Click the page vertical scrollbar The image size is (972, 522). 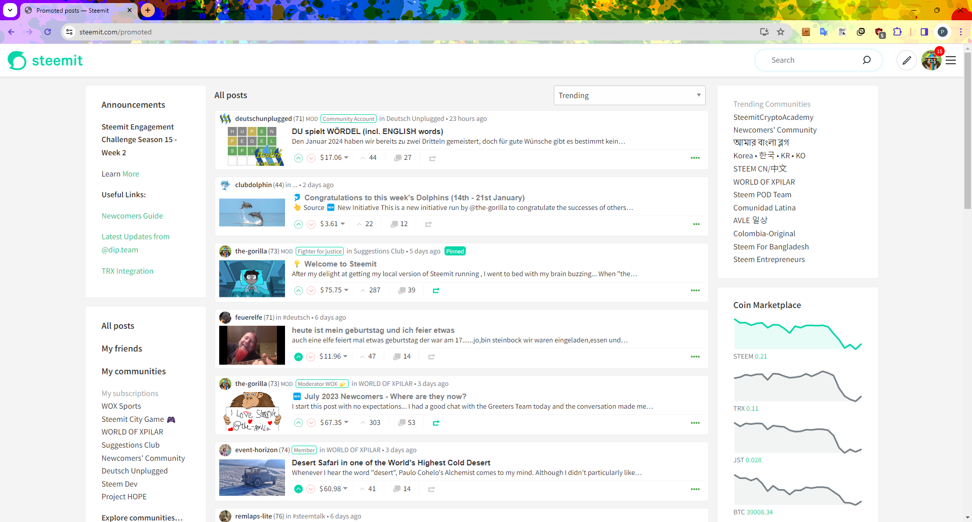(967, 130)
